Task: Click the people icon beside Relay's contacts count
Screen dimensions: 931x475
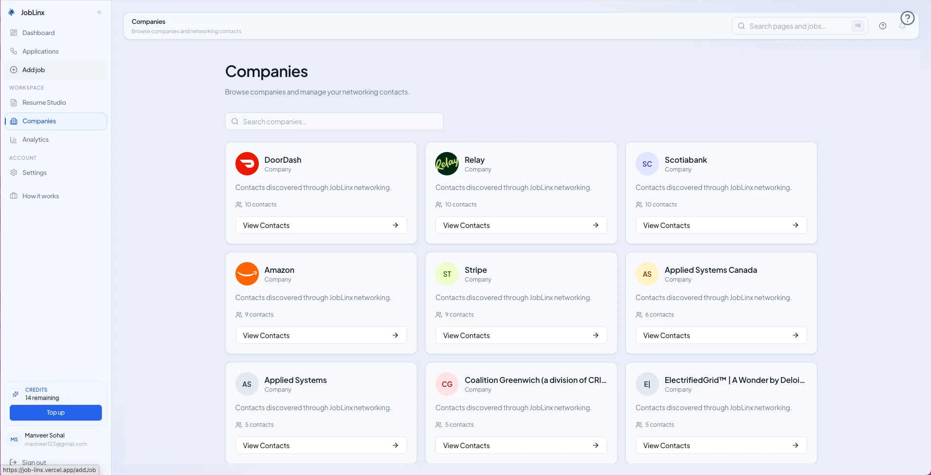Action: (439, 205)
